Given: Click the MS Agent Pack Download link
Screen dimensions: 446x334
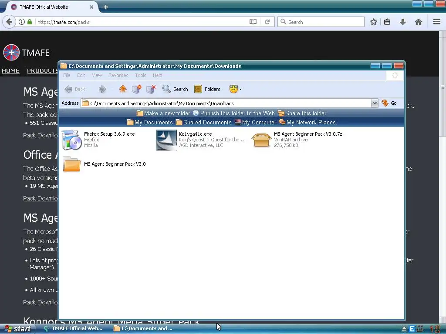Looking at the screenshot, I should coord(41,135).
